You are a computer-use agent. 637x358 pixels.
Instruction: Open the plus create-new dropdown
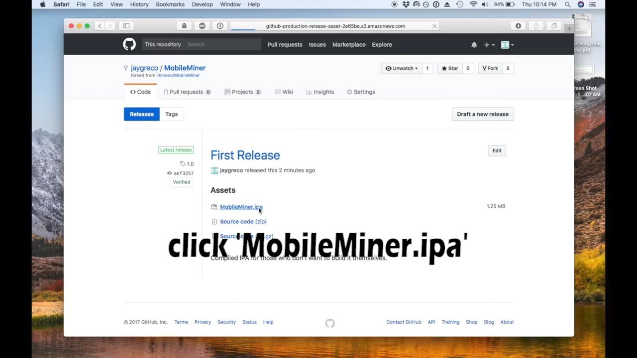(x=489, y=45)
